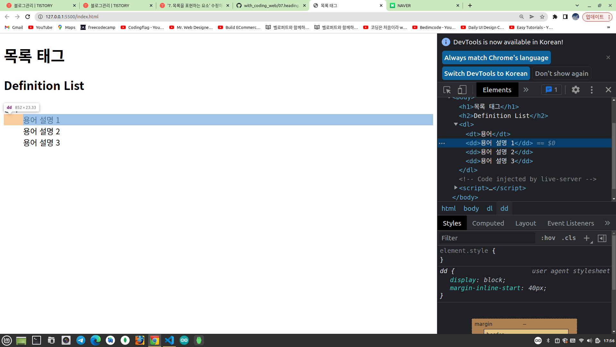Open Visual Studio Code from the taskbar
Image resolution: width=616 pixels, height=347 pixels.
169,340
